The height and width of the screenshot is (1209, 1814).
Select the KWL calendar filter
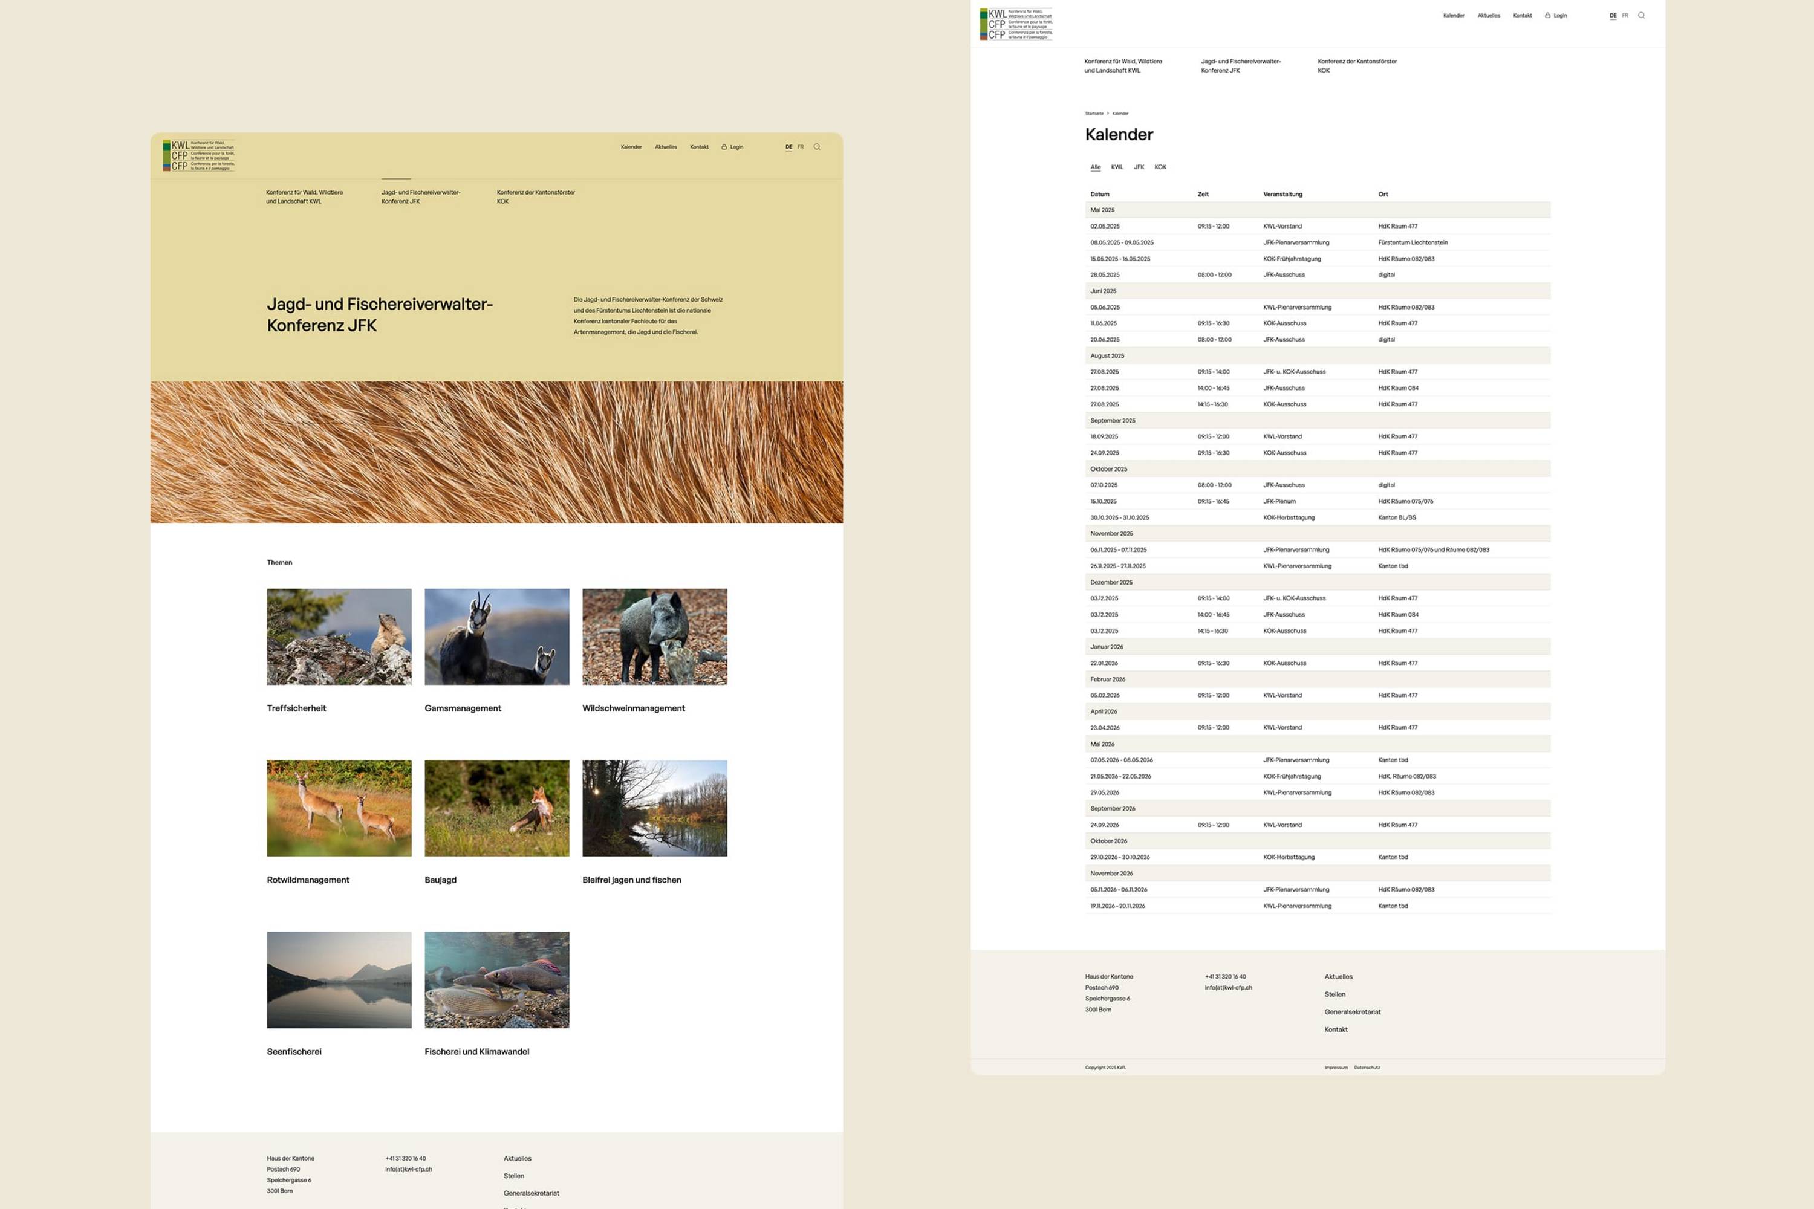click(1116, 167)
